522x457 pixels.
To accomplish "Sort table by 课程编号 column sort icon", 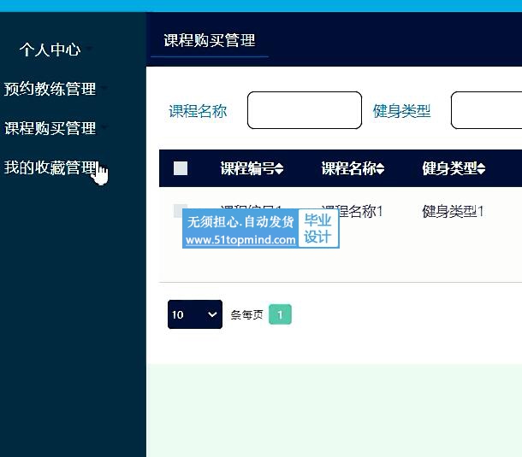I will point(280,169).
